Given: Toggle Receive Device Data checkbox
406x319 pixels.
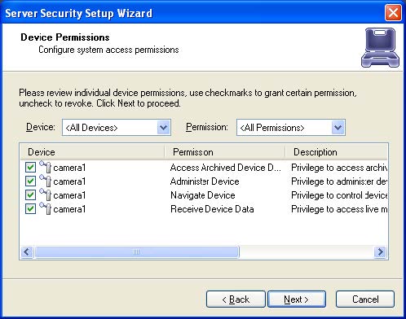Looking at the screenshot, I should click(30, 209).
